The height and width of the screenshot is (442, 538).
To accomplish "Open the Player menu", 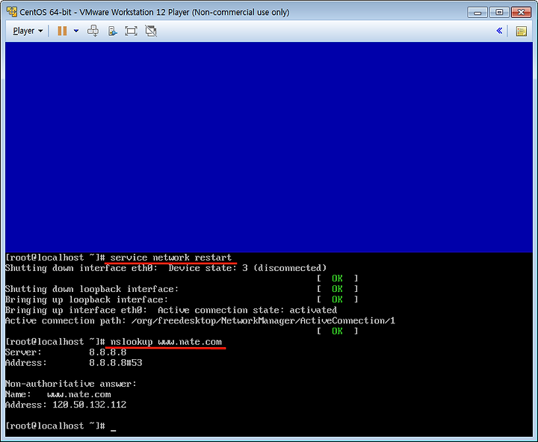I will [28, 31].
